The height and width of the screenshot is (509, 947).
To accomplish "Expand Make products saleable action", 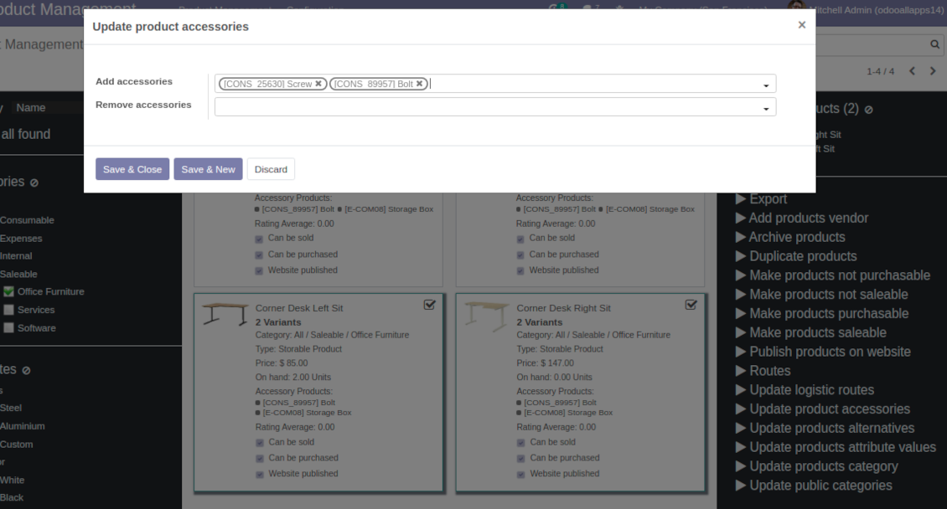I will (810, 333).
